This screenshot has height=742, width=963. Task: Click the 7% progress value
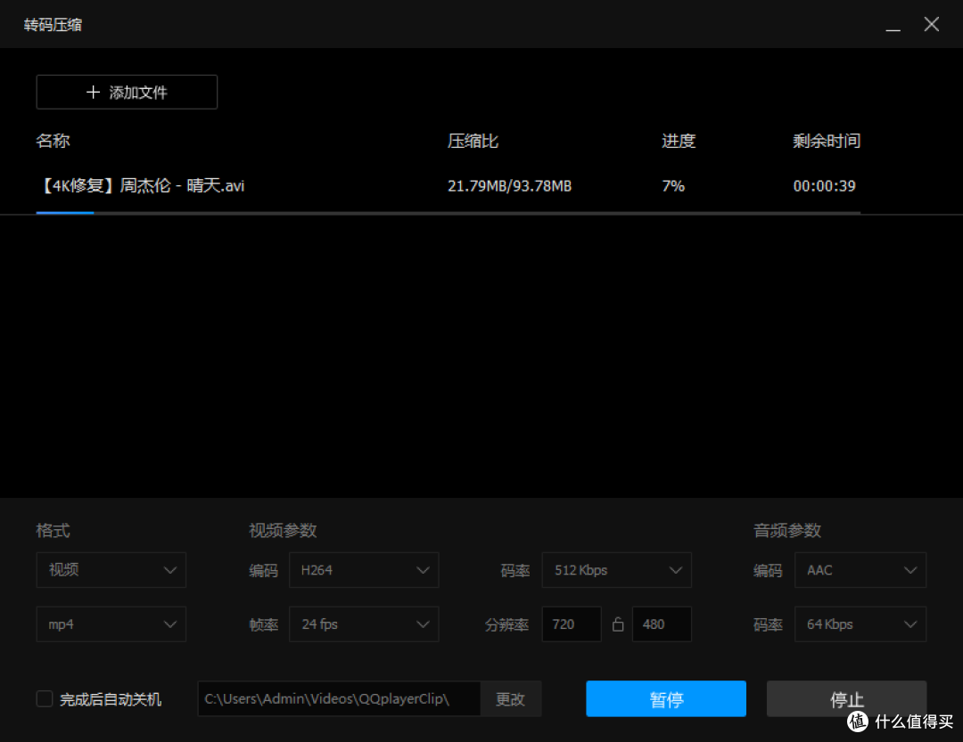pos(673,186)
